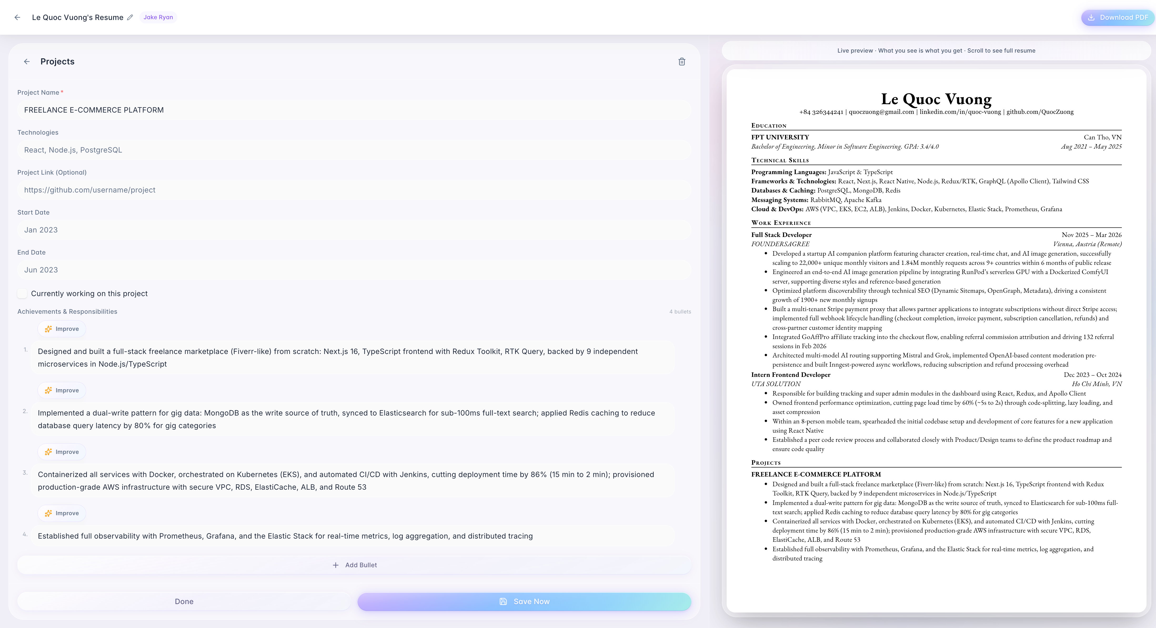Click 'Cloud & DevOps:' line in preview
The height and width of the screenshot is (628, 1156).
[907, 209]
